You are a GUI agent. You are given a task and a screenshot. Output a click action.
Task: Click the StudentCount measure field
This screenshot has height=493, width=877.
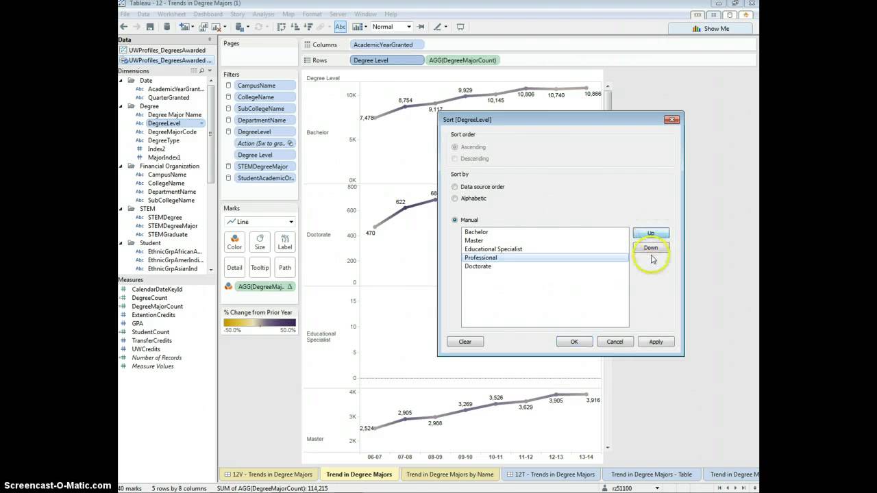(150, 332)
